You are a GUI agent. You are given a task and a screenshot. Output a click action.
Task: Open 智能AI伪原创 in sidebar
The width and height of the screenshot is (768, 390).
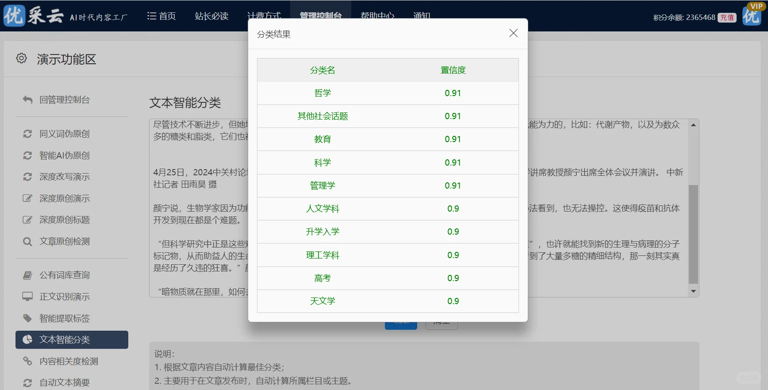[65, 155]
